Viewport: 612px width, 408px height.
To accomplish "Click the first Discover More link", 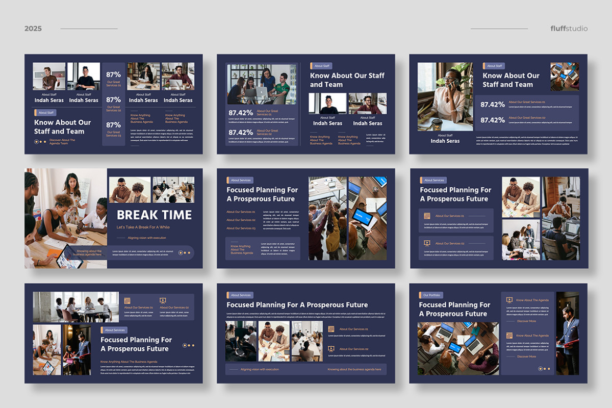I will pos(527,321).
